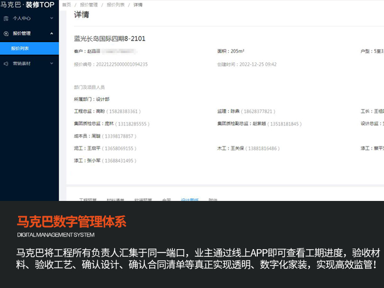Return to 报价列表 via breadcrumb
384x288 pixels.
tap(115, 4)
